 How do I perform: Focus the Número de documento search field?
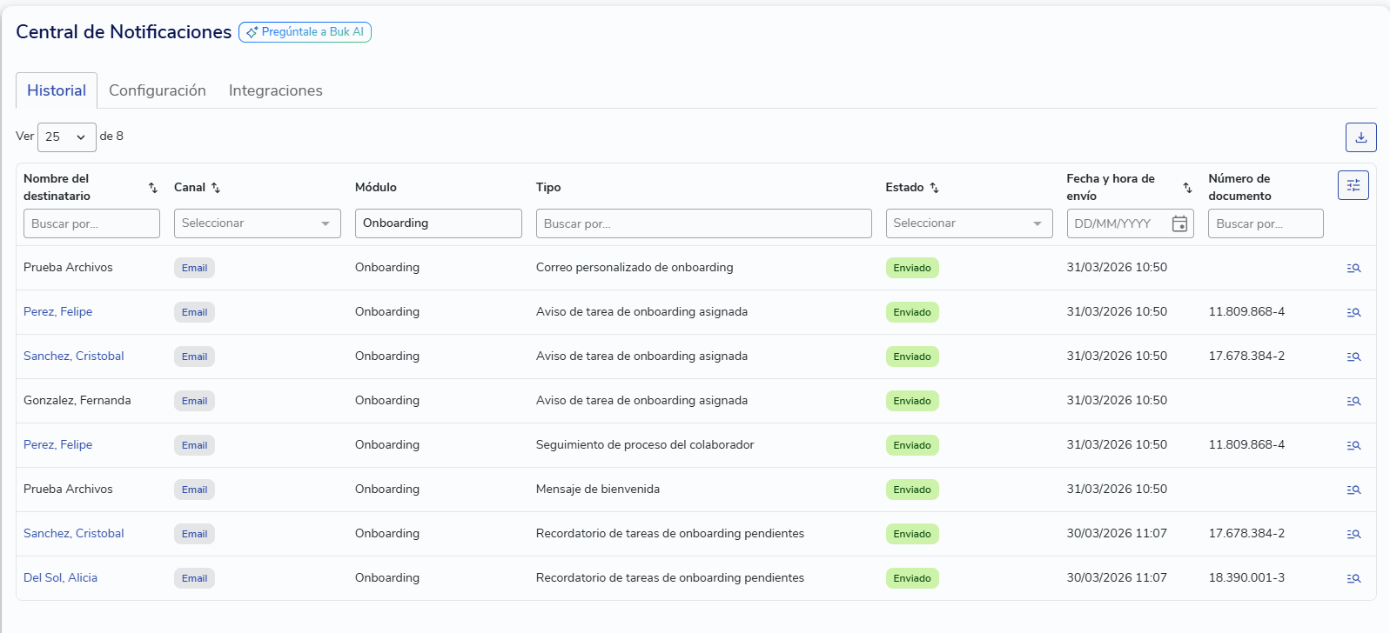[x=1265, y=223]
